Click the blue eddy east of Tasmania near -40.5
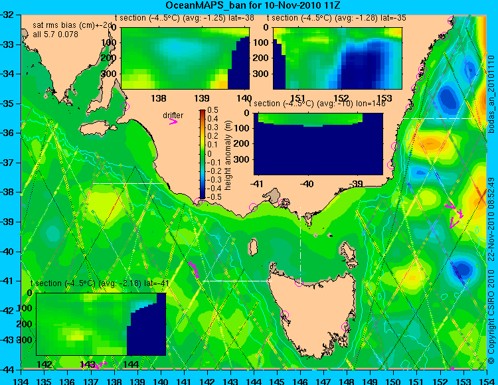Viewport: 498px width, 385px height. (x=462, y=269)
